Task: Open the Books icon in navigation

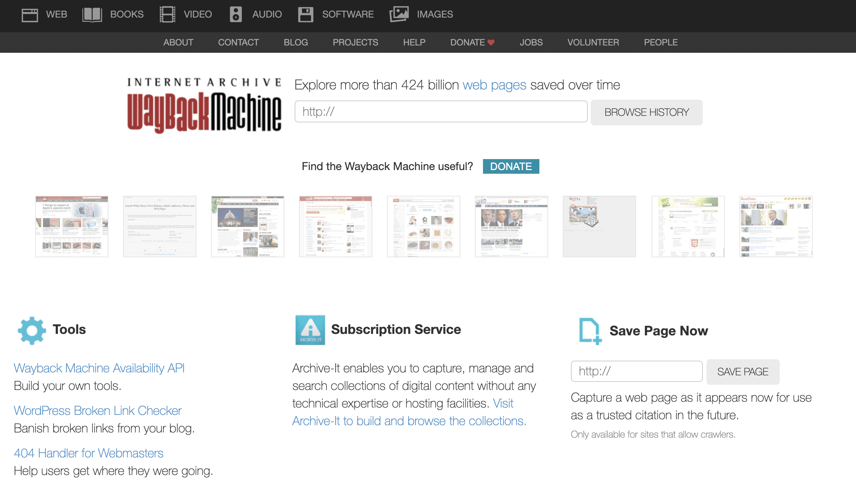Action: click(92, 15)
